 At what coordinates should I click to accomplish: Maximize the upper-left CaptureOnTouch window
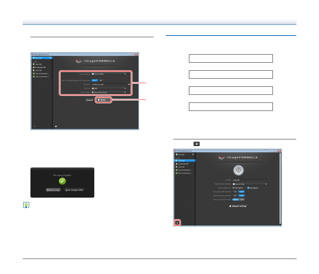point(132,55)
